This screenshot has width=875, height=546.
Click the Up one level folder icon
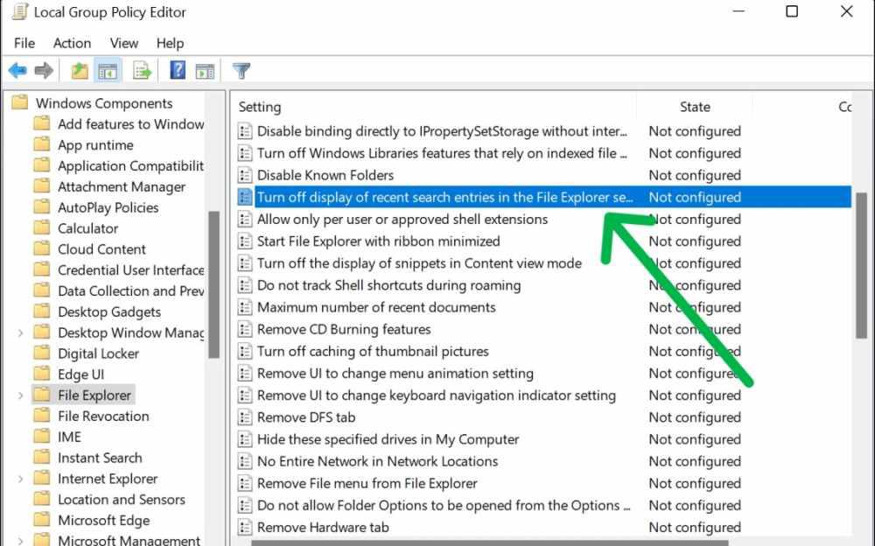[x=80, y=71]
